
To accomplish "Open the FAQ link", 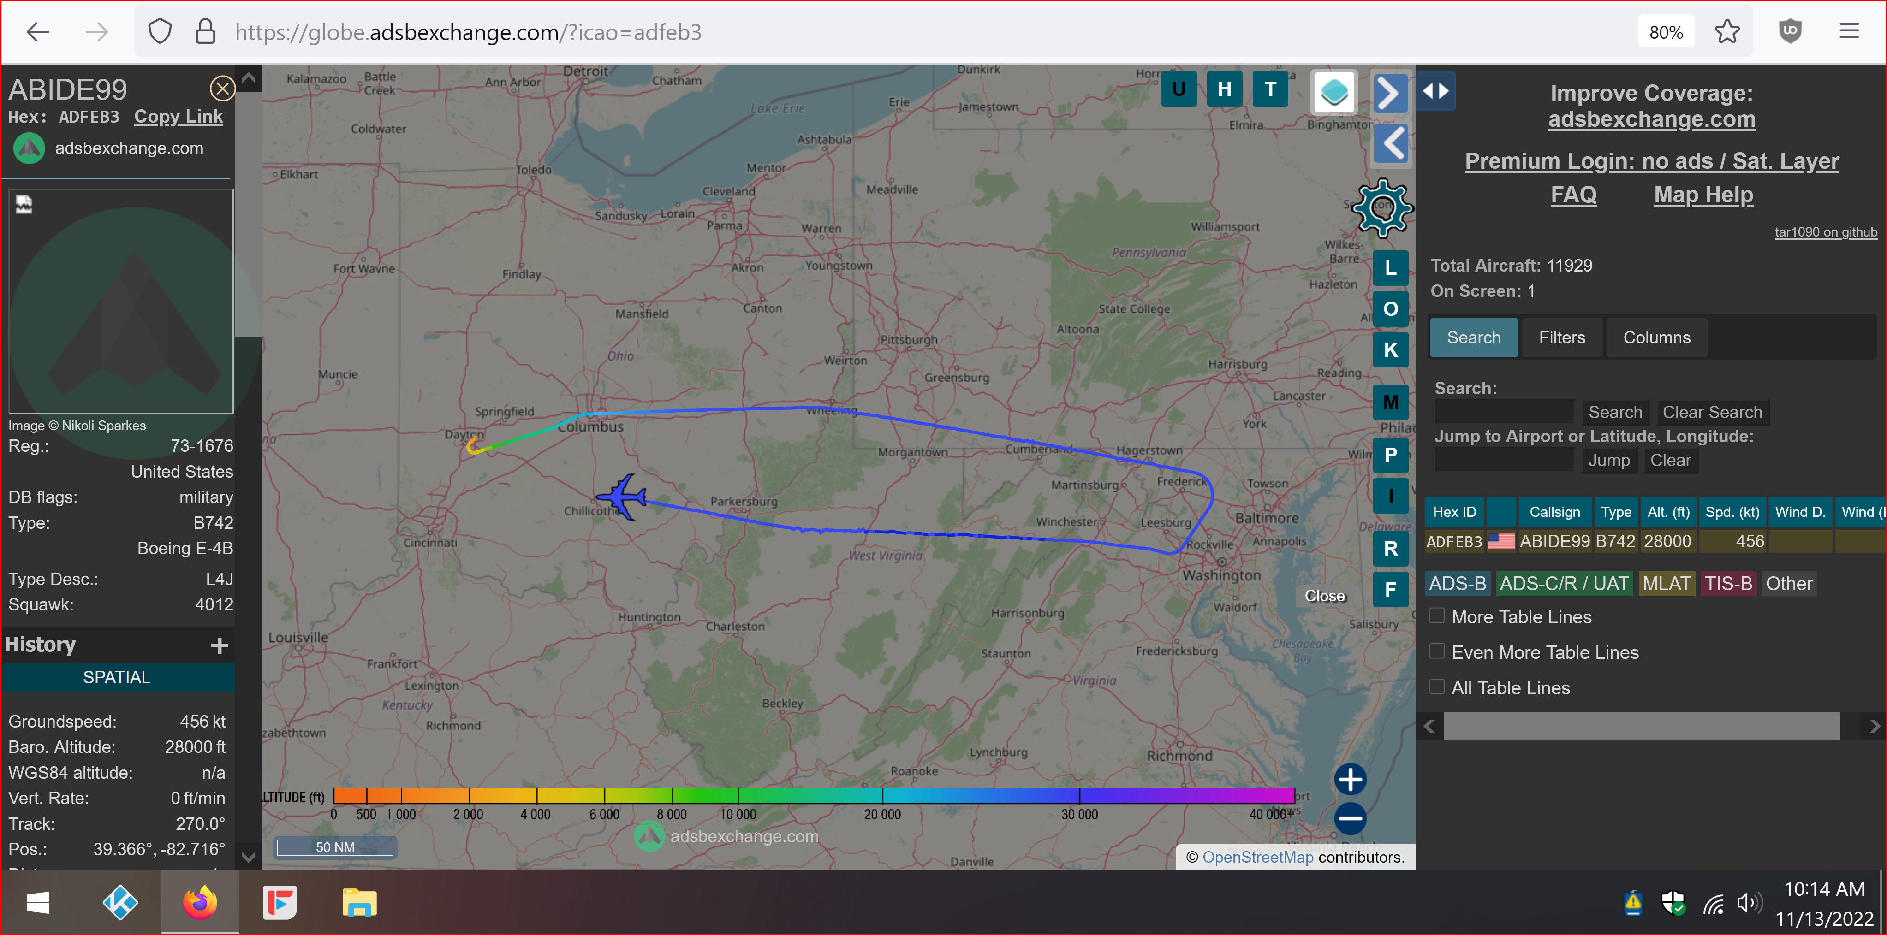I will [x=1573, y=195].
